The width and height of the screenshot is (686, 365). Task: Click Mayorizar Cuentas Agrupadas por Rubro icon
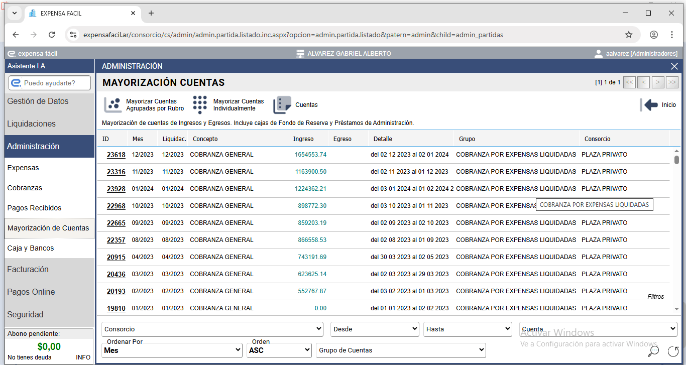tap(112, 105)
